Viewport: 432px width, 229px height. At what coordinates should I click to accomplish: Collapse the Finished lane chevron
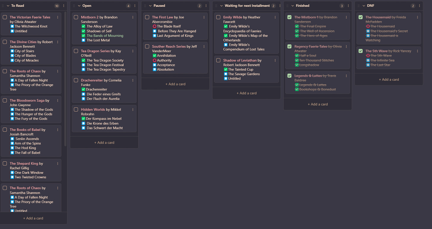(293, 6)
